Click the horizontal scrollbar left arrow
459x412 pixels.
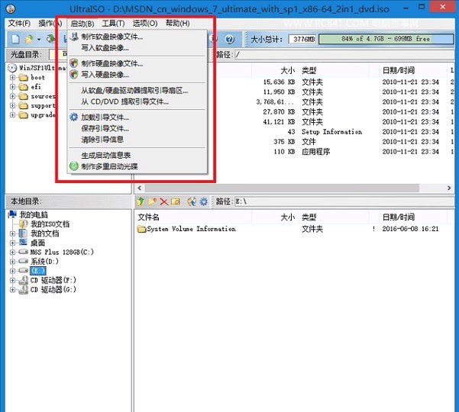pos(140,188)
